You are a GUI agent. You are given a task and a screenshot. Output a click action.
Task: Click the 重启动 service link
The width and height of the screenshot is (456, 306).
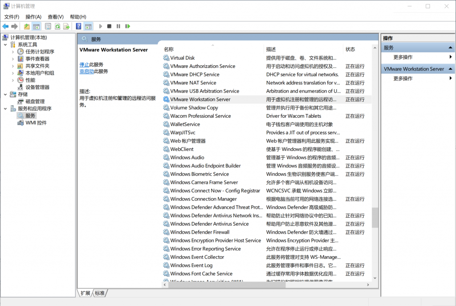point(86,71)
